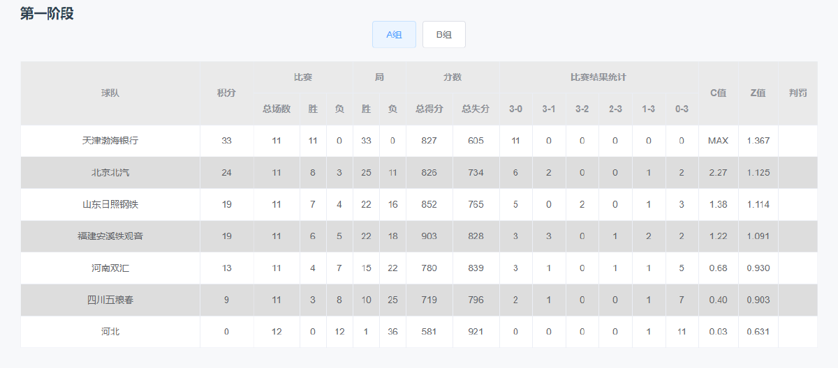Click the 总得分 column header
838x368 pixels.
[x=429, y=109]
